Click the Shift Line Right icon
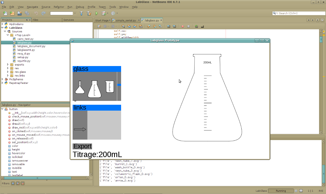The image size is (326, 194). point(174,26)
